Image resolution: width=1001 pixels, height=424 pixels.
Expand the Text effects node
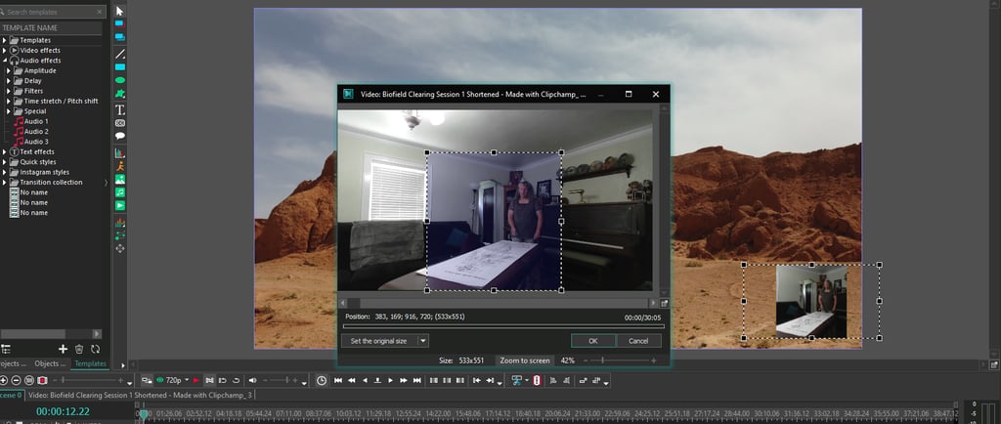click(x=5, y=151)
